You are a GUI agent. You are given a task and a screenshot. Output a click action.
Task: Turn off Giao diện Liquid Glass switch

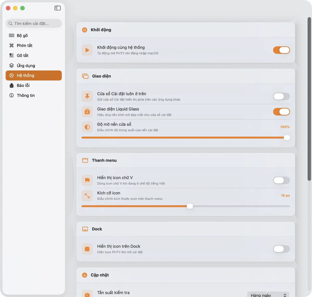pyautogui.click(x=281, y=112)
